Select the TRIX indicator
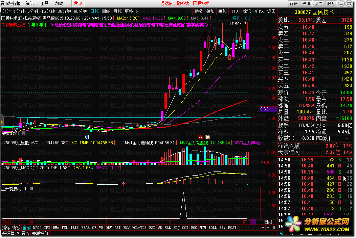356x238 pixels. 74,228
